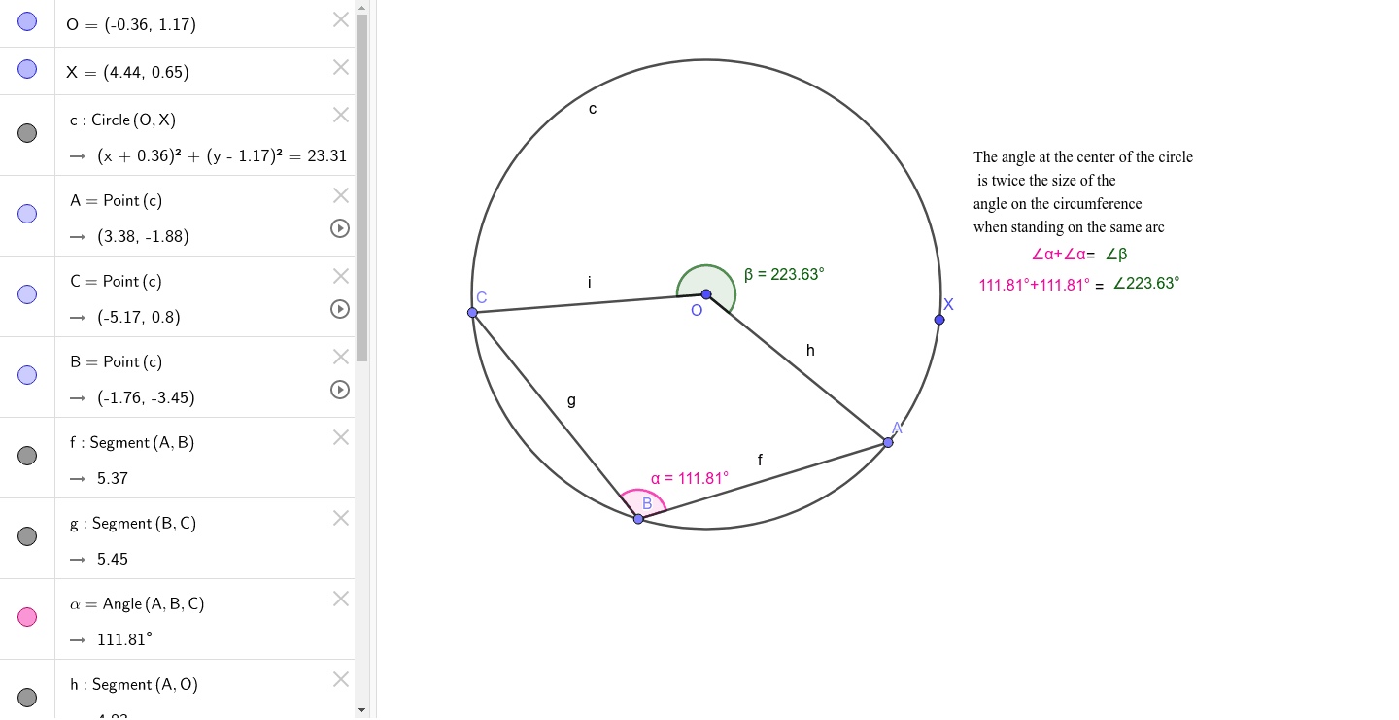Edit the O = (-0.36, 1.17) definition
Image resolution: width=1399 pixels, height=720 pixels.
click(131, 24)
